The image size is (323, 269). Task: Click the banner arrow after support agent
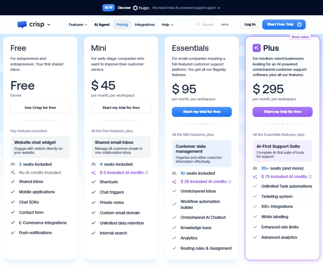click(x=219, y=8)
